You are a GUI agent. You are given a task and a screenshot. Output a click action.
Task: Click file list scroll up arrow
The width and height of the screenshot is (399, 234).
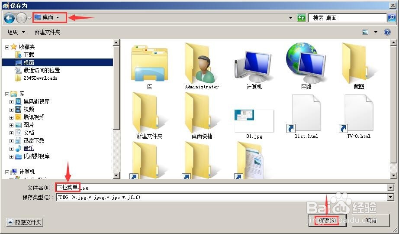[393, 42]
